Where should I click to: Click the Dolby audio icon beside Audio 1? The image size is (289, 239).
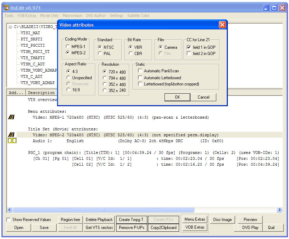pos(12,141)
